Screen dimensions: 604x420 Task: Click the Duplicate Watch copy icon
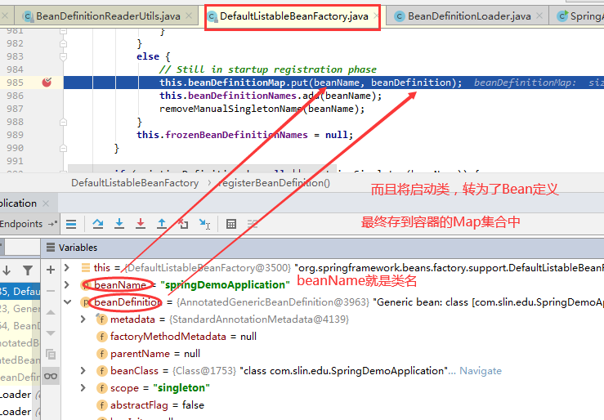click(x=51, y=354)
